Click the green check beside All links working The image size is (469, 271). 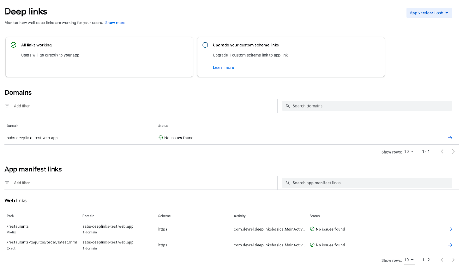(x=13, y=45)
